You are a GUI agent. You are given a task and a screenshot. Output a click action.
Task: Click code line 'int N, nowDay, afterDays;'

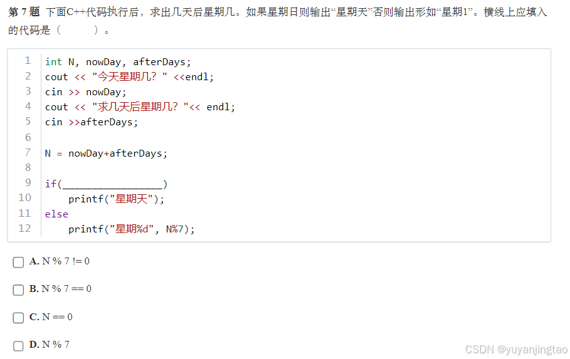point(118,62)
